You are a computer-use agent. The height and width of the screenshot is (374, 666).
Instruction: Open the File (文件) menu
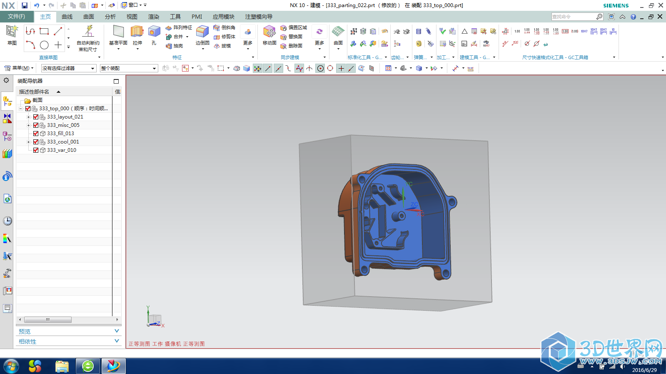[16, 17]
